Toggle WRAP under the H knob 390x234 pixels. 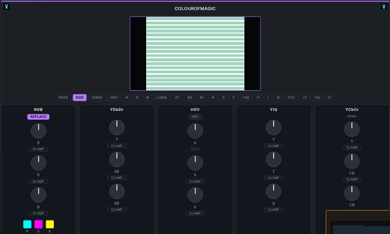[x=195, y=149]
